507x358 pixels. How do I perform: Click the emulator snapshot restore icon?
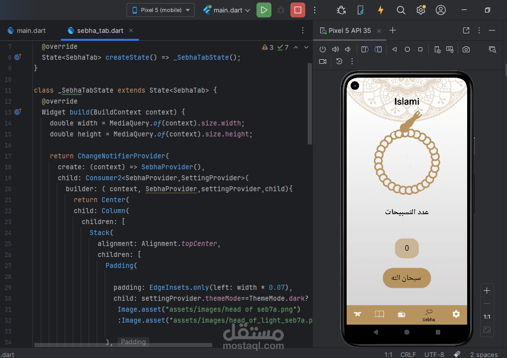[x=339, y=61]
